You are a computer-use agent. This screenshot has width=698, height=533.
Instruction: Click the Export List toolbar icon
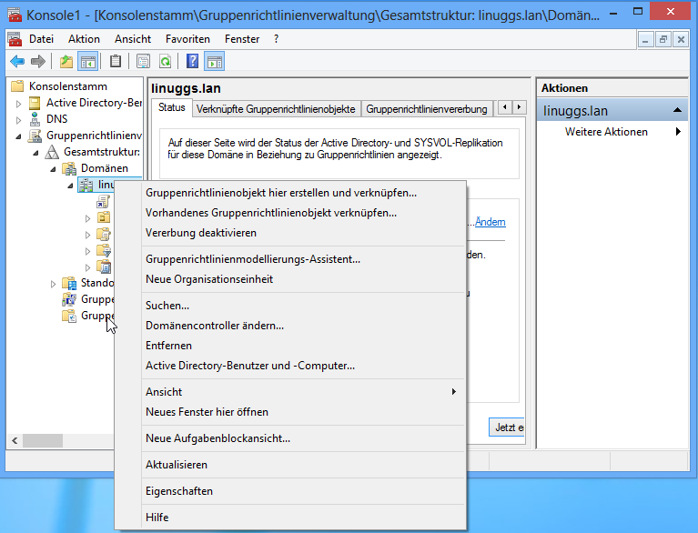tap(143, 62)
